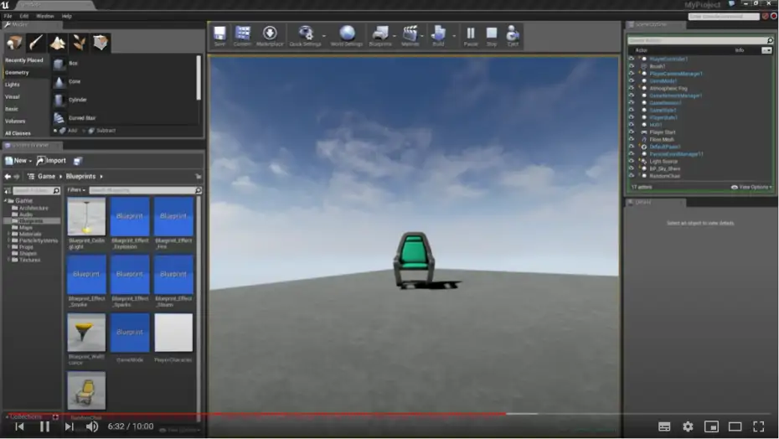Screen dimensions: 779x439
Task: Click the Cylinder geometry brush icon
Action: [59, 100]
